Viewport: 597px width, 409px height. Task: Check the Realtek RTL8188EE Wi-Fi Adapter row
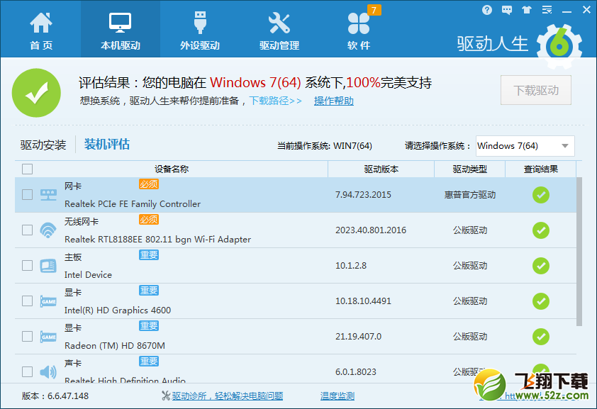28,230
